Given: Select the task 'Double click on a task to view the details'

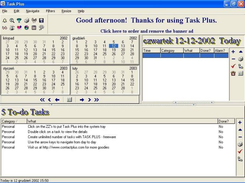Looking at the screenshot, I should tap(118, 132).
